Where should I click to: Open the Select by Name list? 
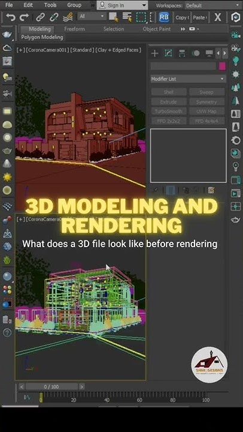[x=127, y=17]
